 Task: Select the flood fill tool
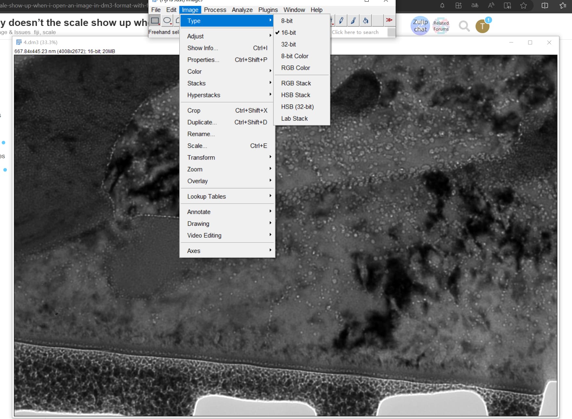point(365,20)
